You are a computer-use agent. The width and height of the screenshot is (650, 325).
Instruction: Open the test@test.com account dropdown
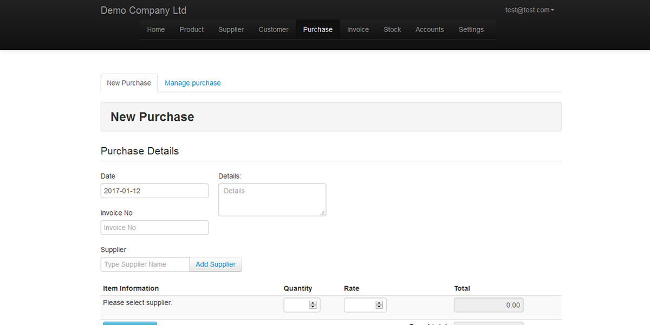(x=529, y=9)
